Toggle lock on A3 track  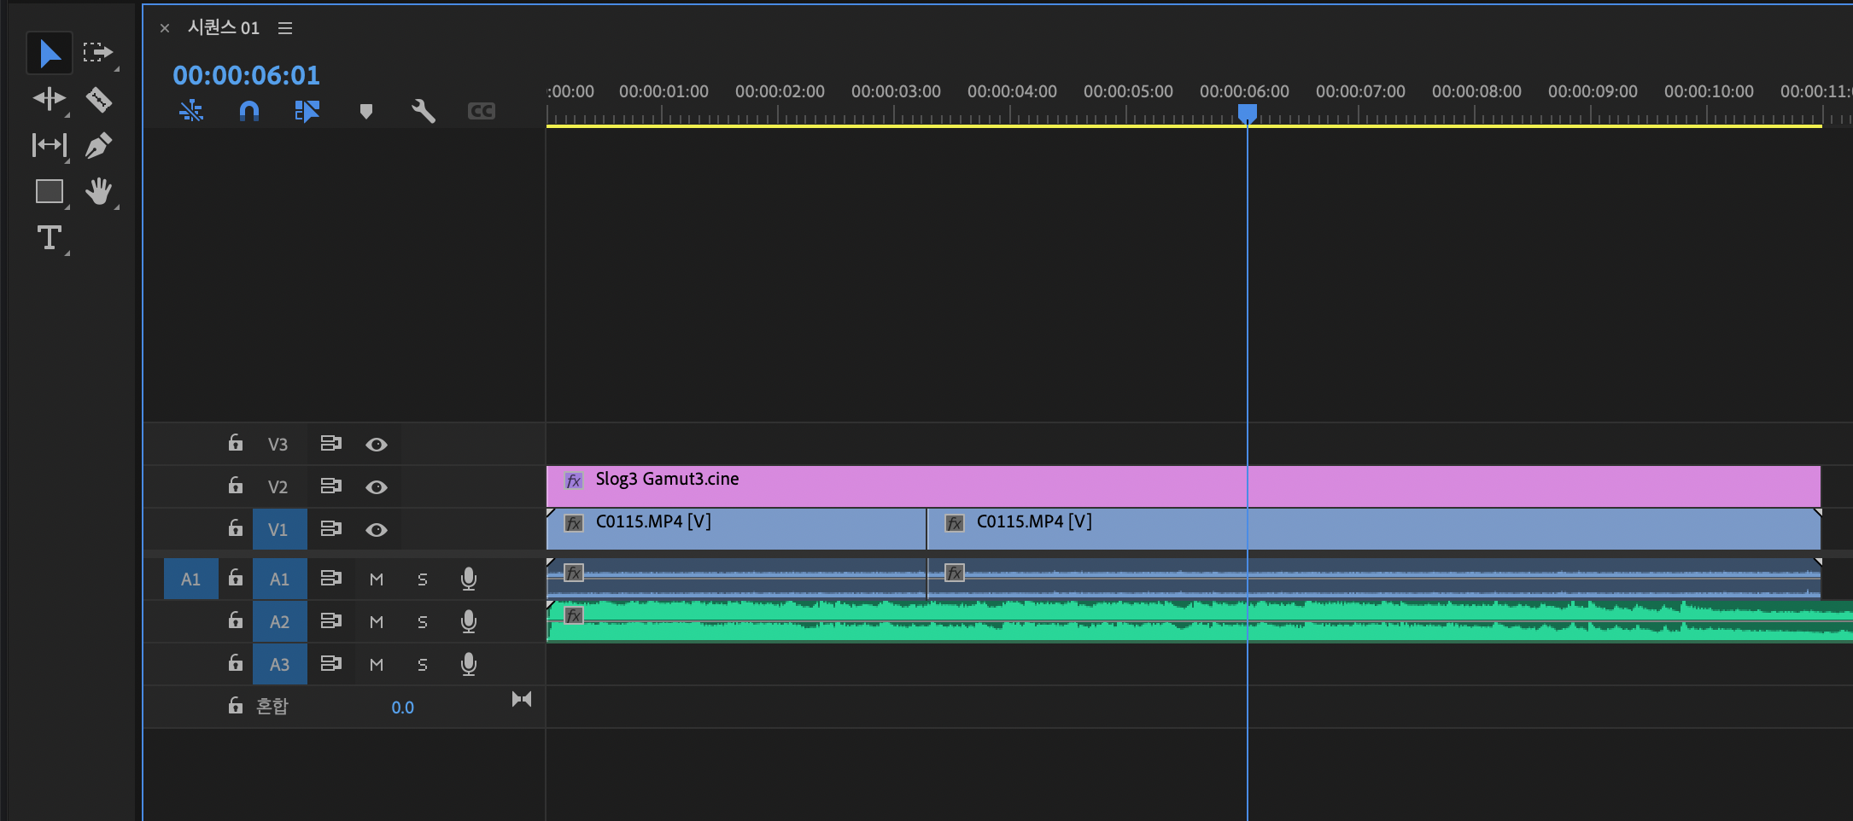pyautogui.click(x=236, y=663)
